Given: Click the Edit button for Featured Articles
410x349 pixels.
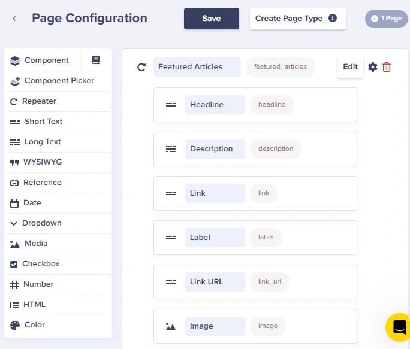Looking at the screenshot, I should coord(350,67).
